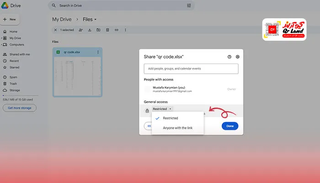Click the help icon in Share dialog
This screenshot has width=320, height=183.
coord(229,57)
